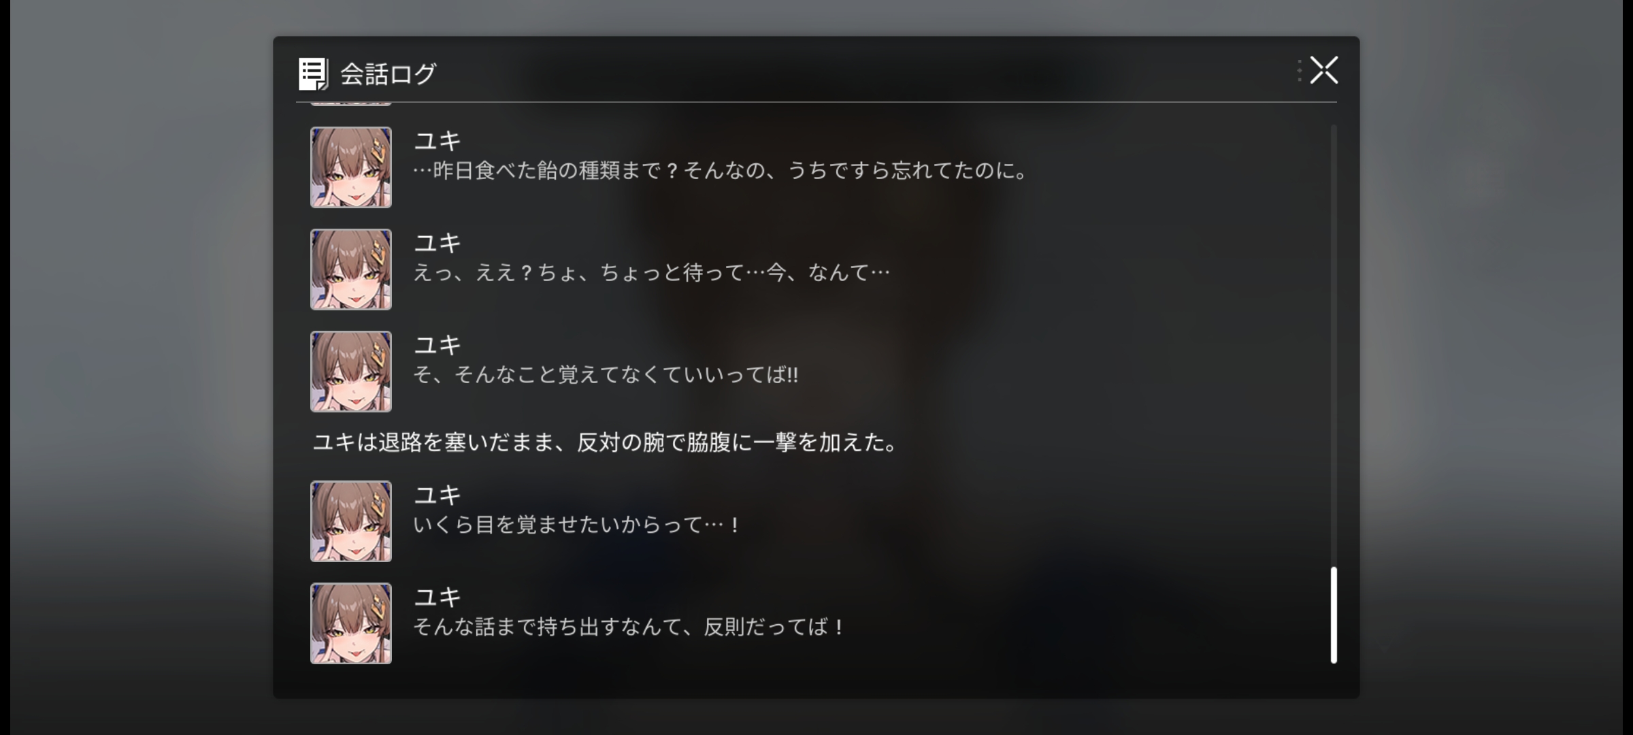Click the upper empty scrollbar track

1334,344
